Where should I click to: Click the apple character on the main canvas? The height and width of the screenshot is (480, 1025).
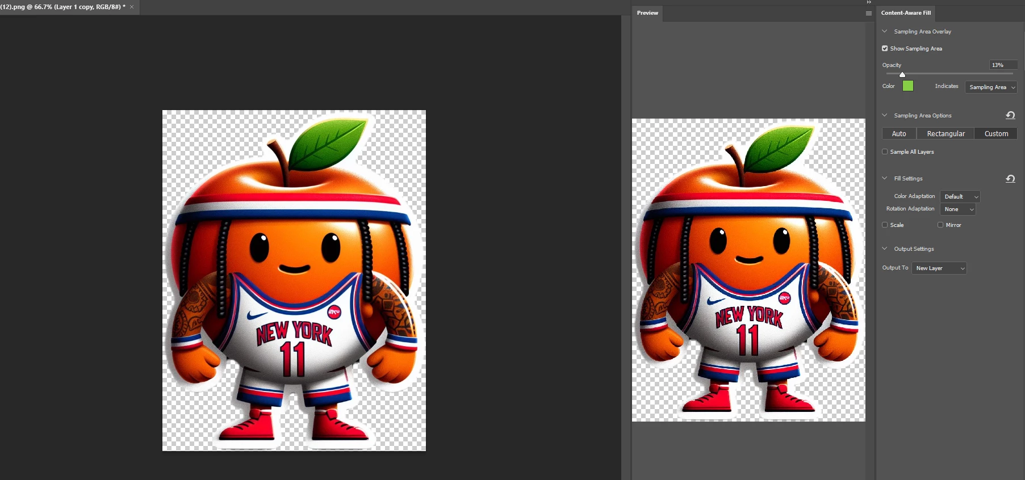point(294,281)
